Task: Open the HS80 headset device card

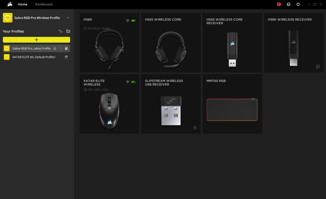Action: (x=110, y=43)
